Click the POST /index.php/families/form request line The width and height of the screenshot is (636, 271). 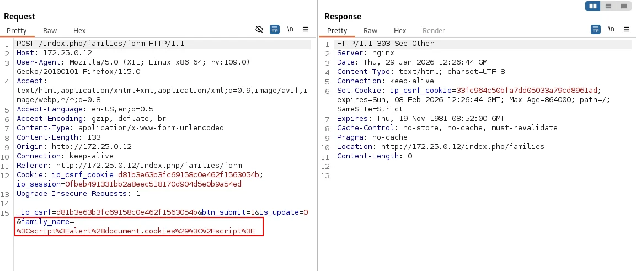(100, 44)
